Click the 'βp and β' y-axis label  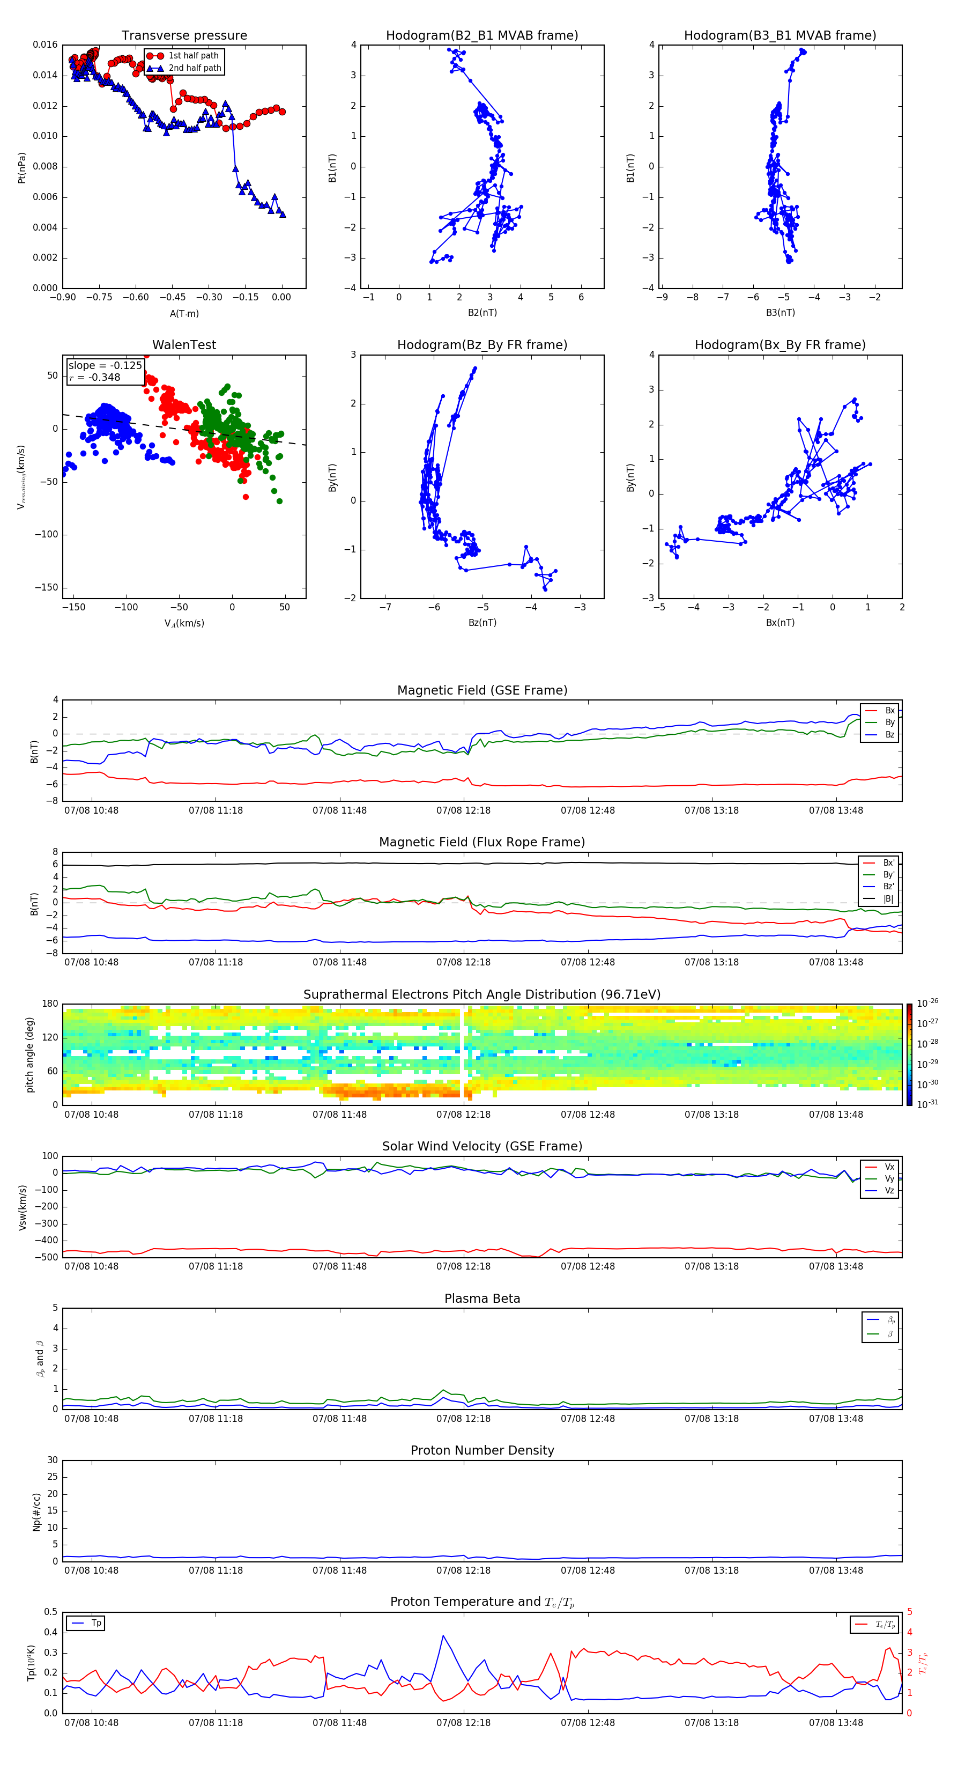40,1359
